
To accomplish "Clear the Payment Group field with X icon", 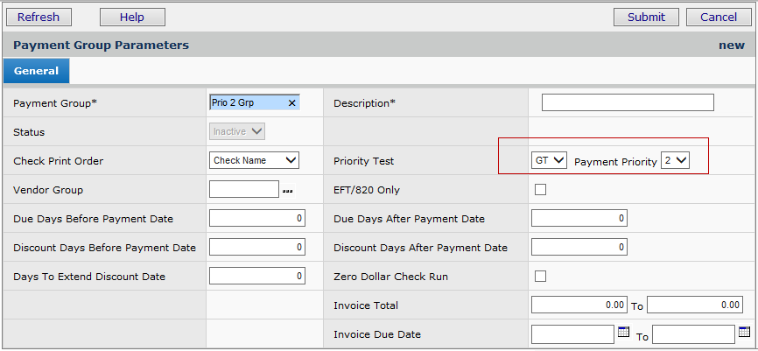I will tap(292, 103).
